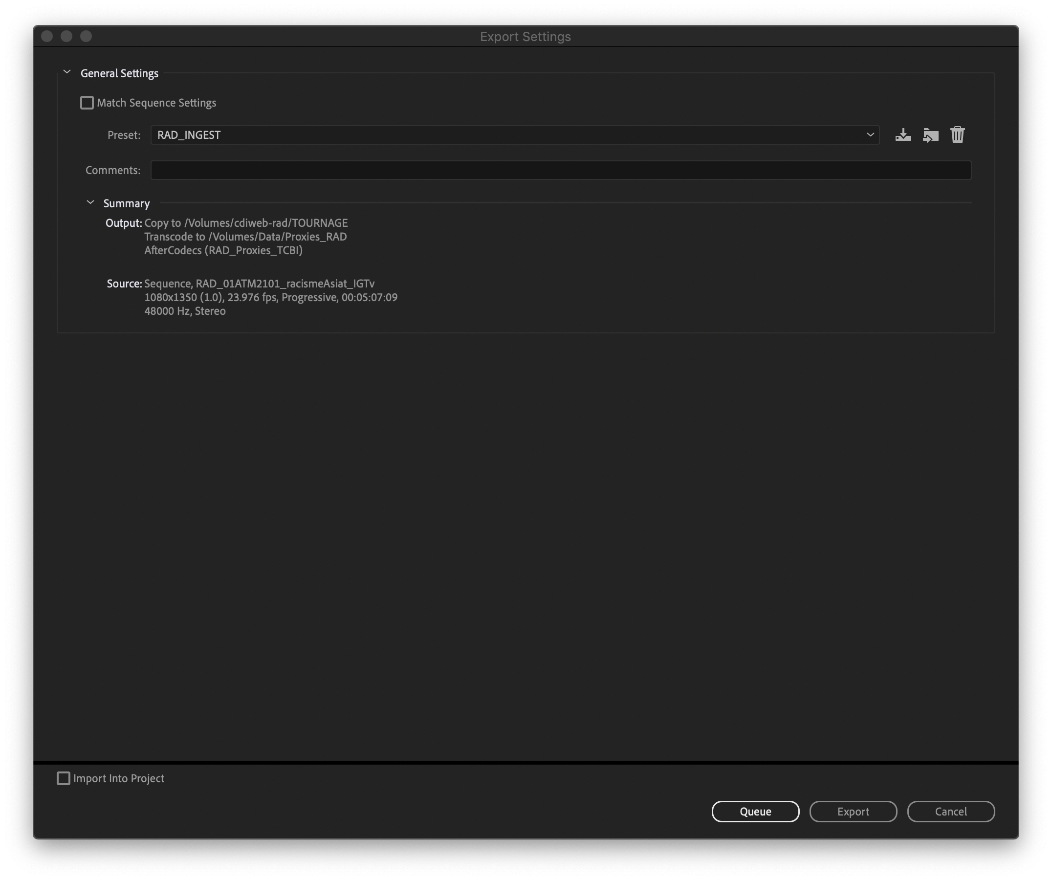
Task: Click 'AfterCodecs (RAD_Proxies_TCBI)' text
Action: point(223,250)
